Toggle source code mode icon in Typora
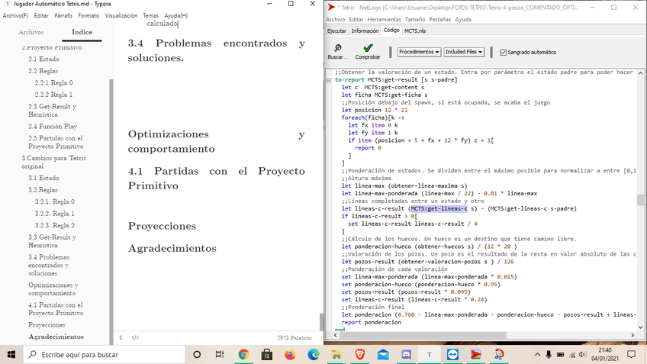The image size is (647, 364). click(x=135, y=337)
